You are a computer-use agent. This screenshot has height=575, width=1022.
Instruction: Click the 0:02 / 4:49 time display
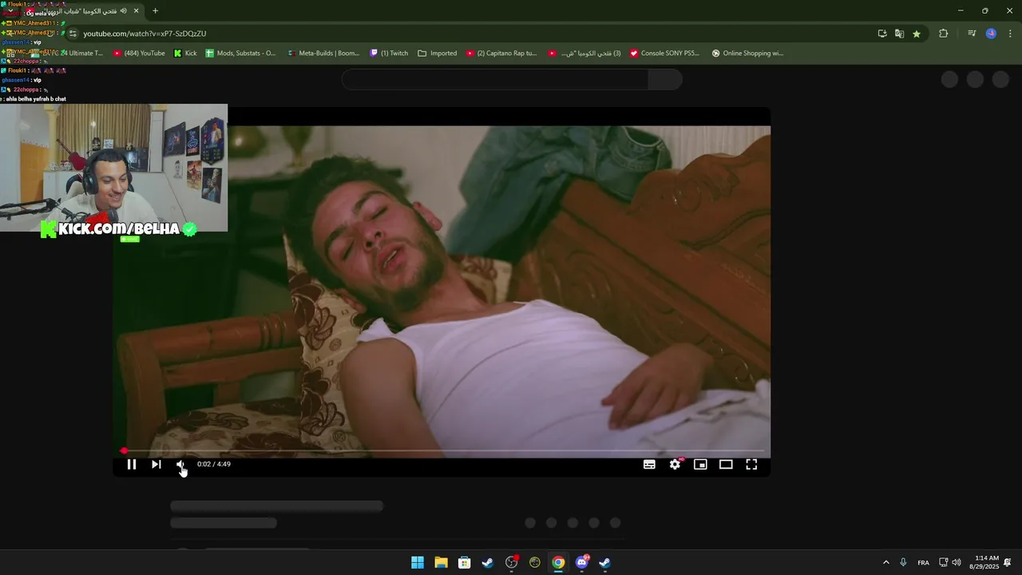[214, 464]
